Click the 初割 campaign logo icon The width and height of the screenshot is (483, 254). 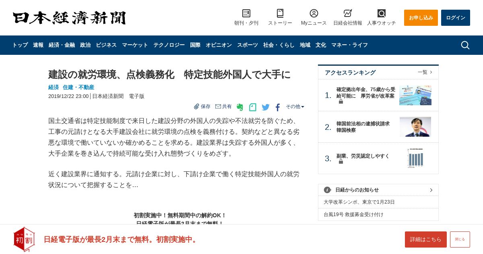point(24,239)
